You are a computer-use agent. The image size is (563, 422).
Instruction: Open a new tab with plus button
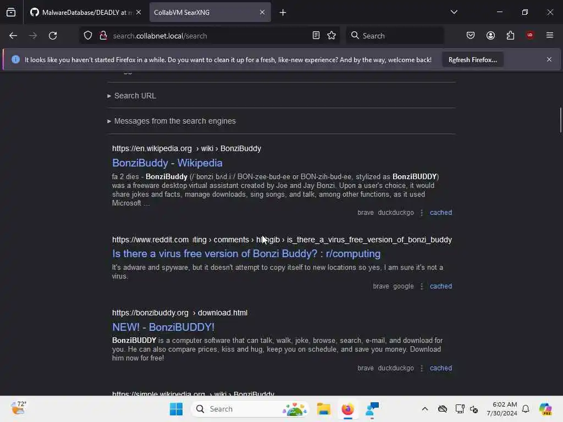(283, 13)
